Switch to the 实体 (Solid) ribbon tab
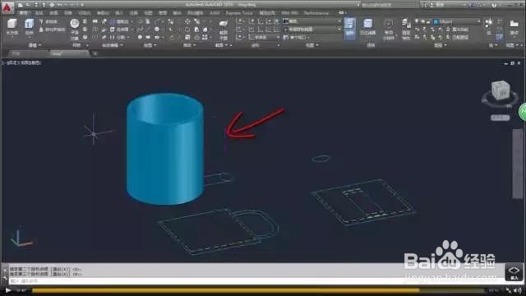The height and width of the screenshot is (296, 526). [x=39, y=13]
